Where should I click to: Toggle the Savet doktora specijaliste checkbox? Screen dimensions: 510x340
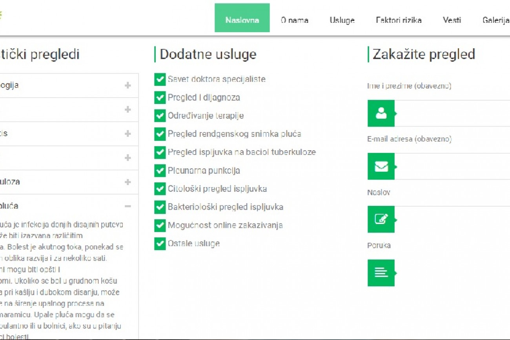pos(160,79)
